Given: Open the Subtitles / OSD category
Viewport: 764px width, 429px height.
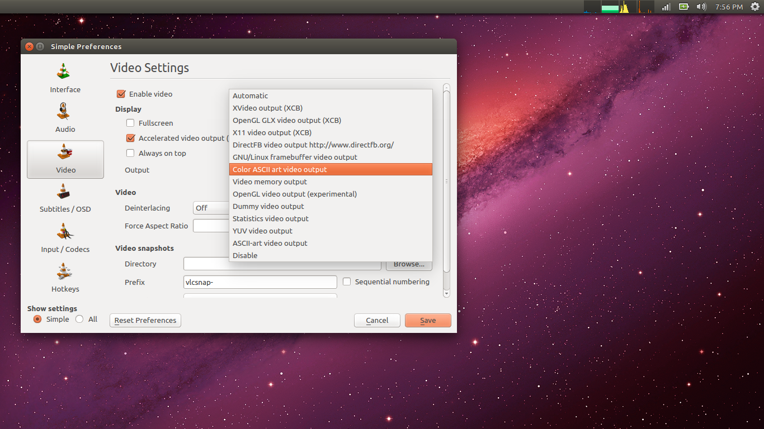Looking at the screenshot, I should coord(65,198).
